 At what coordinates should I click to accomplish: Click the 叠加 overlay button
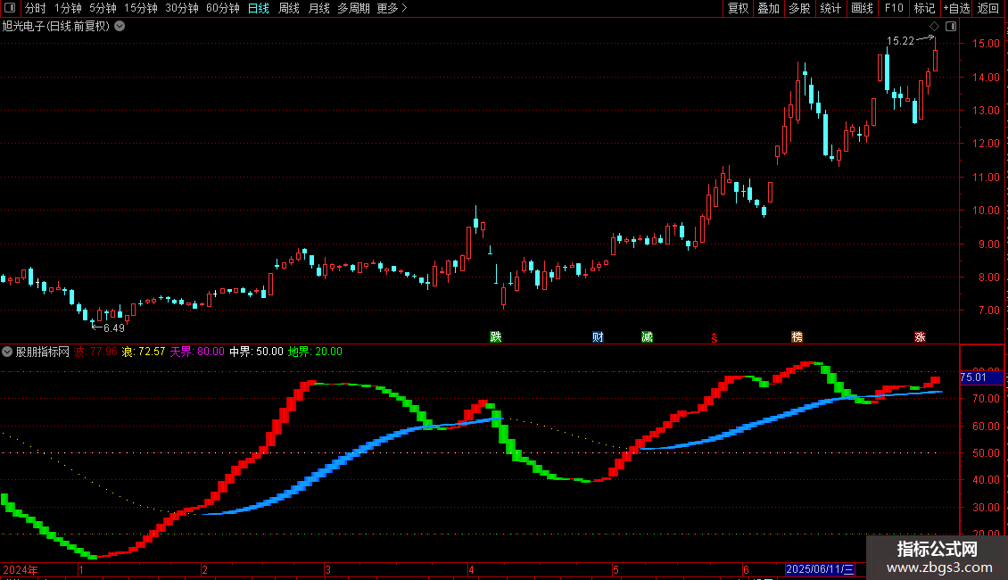pos(768,8)
